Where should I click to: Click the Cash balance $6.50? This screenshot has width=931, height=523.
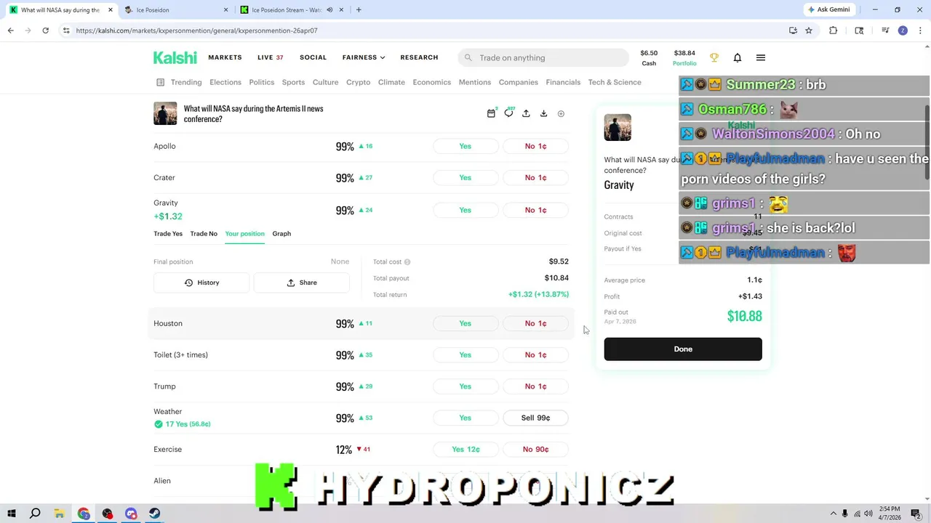click(649, 57)
